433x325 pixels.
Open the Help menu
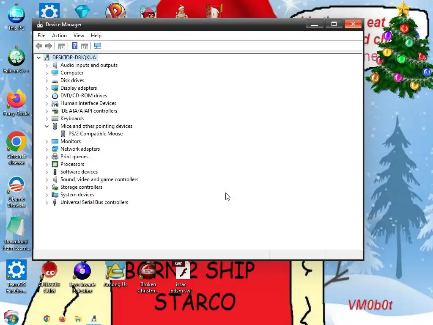coord(96,36)
